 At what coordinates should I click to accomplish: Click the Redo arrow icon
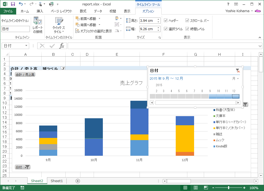[31, 4]
